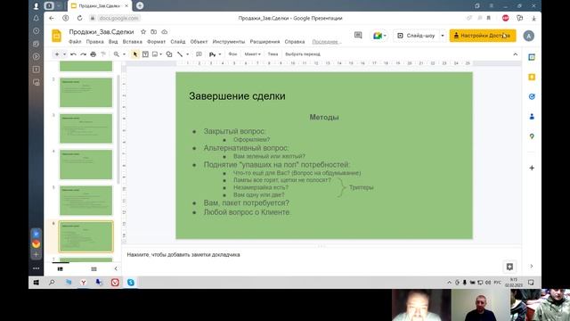Select the shape tool
This screenshot has height=321, width=570.
click(169, 54)
